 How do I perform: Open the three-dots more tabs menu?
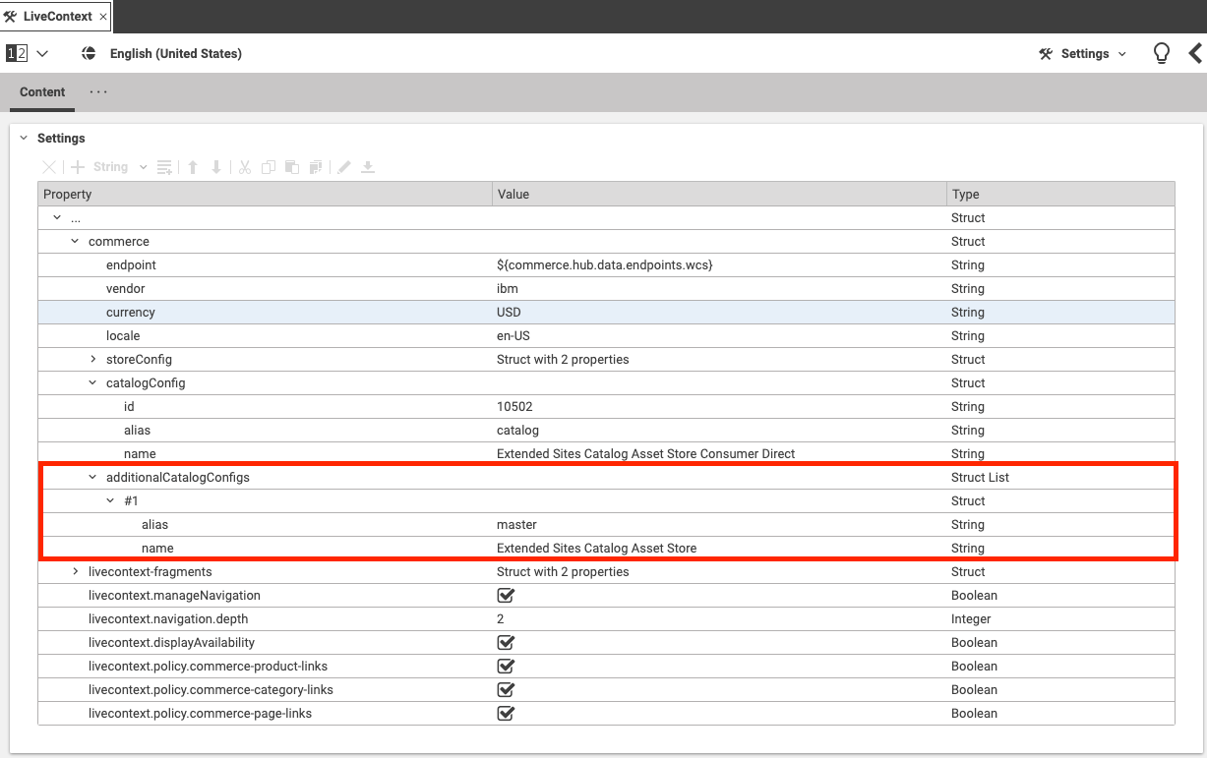(98, 91)
